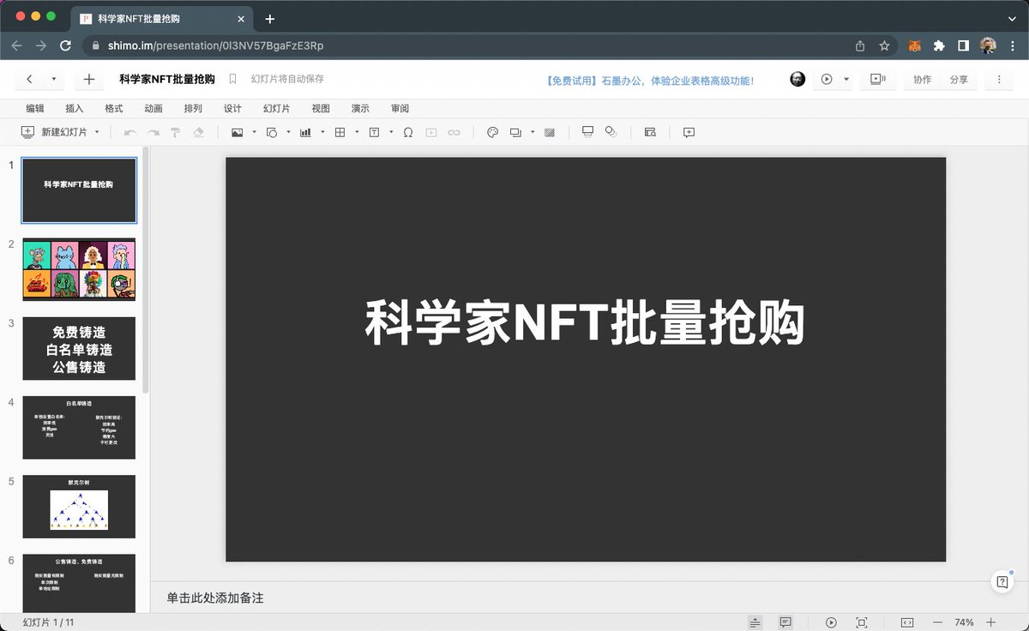
Task: Open the 排列 menu
Action: point(193,108)
